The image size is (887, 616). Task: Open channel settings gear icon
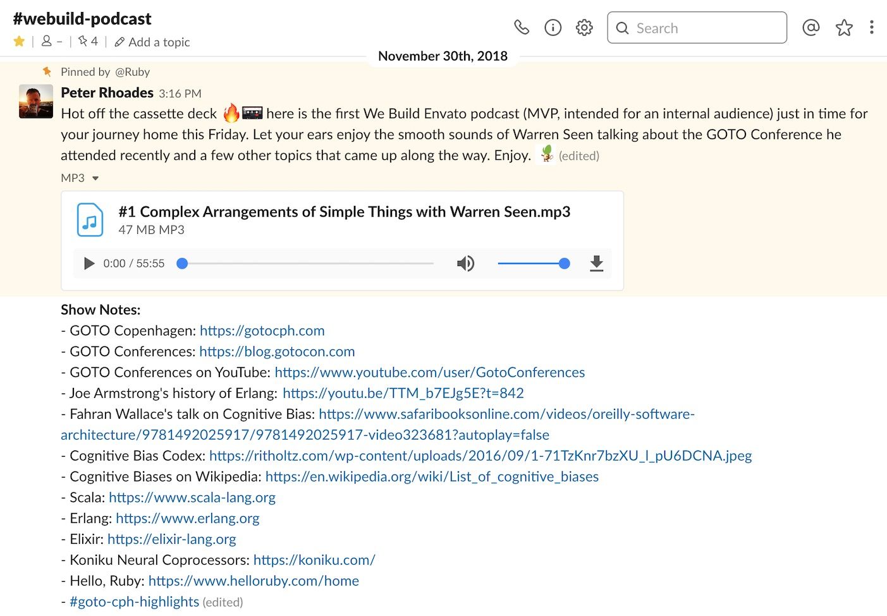584,27
